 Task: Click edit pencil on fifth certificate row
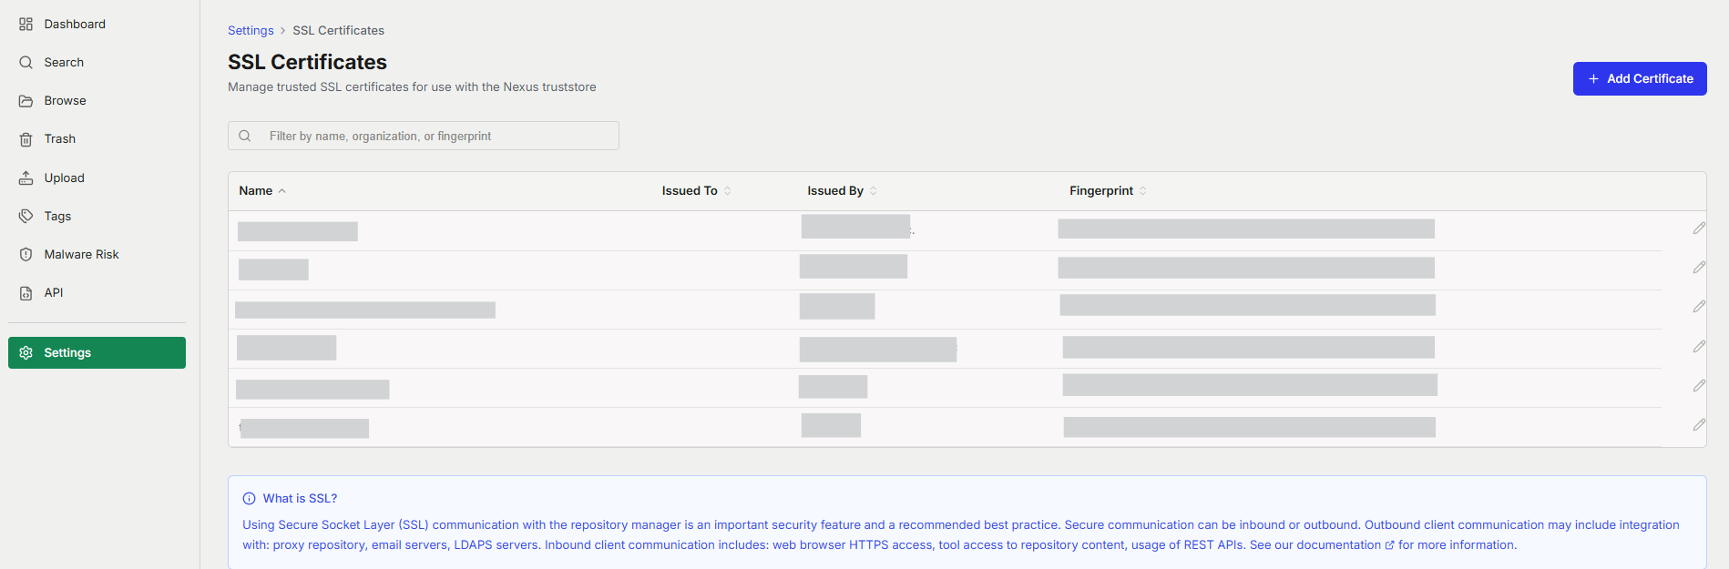click(x=1699, y=386)
